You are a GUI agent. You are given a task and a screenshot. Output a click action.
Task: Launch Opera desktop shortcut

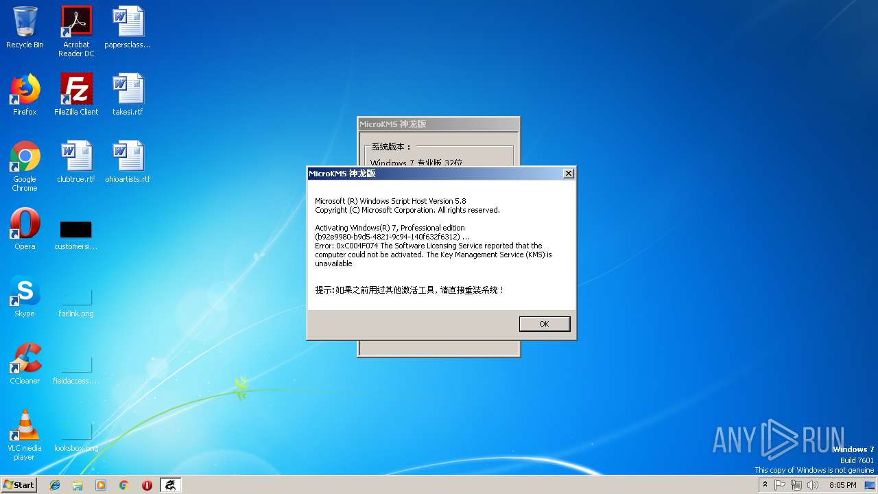pos(25,229)
